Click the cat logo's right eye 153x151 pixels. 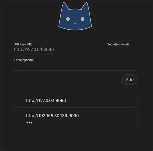tap(82, 19)
